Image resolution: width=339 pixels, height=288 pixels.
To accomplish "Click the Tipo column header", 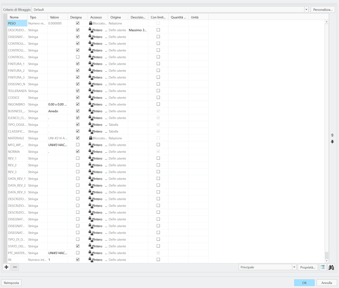I will point(37,17).
